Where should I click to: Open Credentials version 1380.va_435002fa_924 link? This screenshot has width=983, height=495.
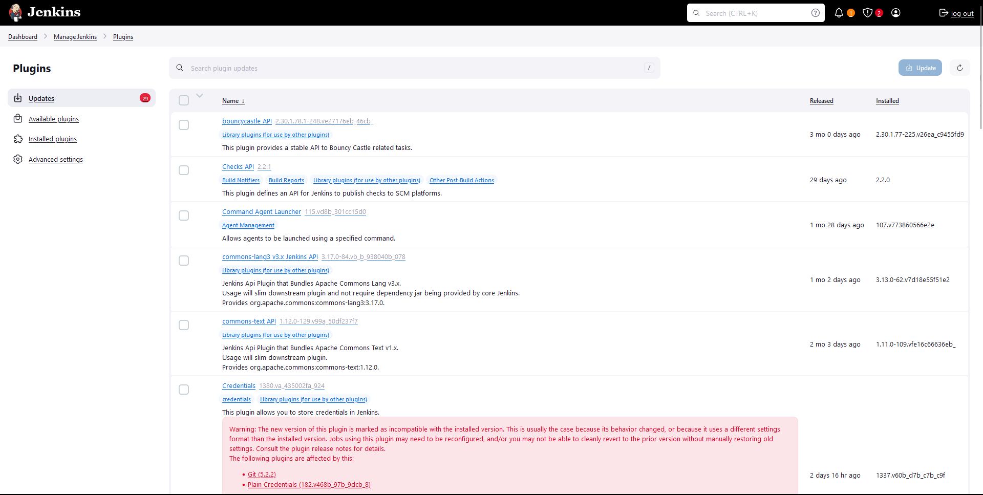[x=292, y=386]
